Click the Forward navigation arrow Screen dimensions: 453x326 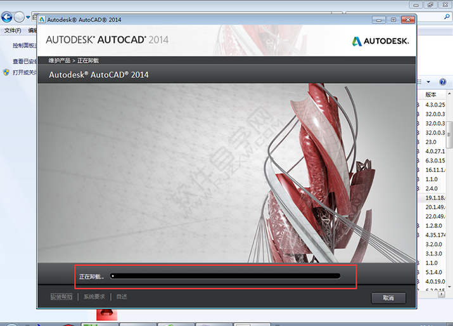pos(20,17)
